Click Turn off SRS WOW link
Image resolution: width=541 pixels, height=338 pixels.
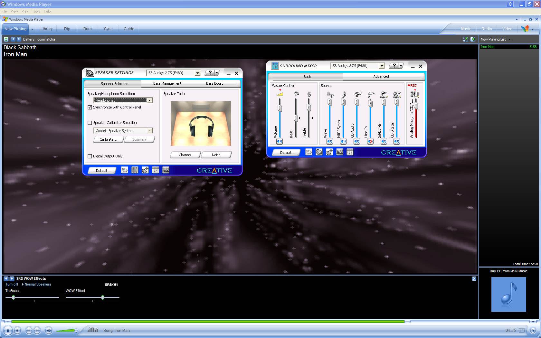tap(12, 284)
